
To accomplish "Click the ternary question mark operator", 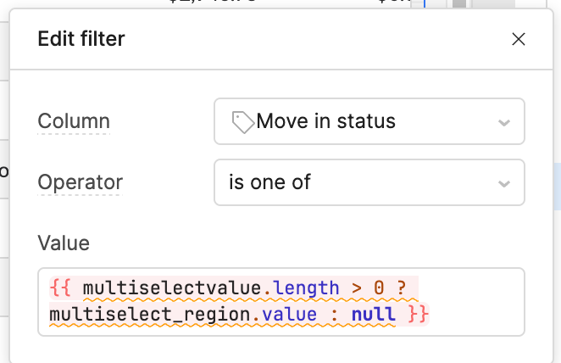I will click(402, 288).
